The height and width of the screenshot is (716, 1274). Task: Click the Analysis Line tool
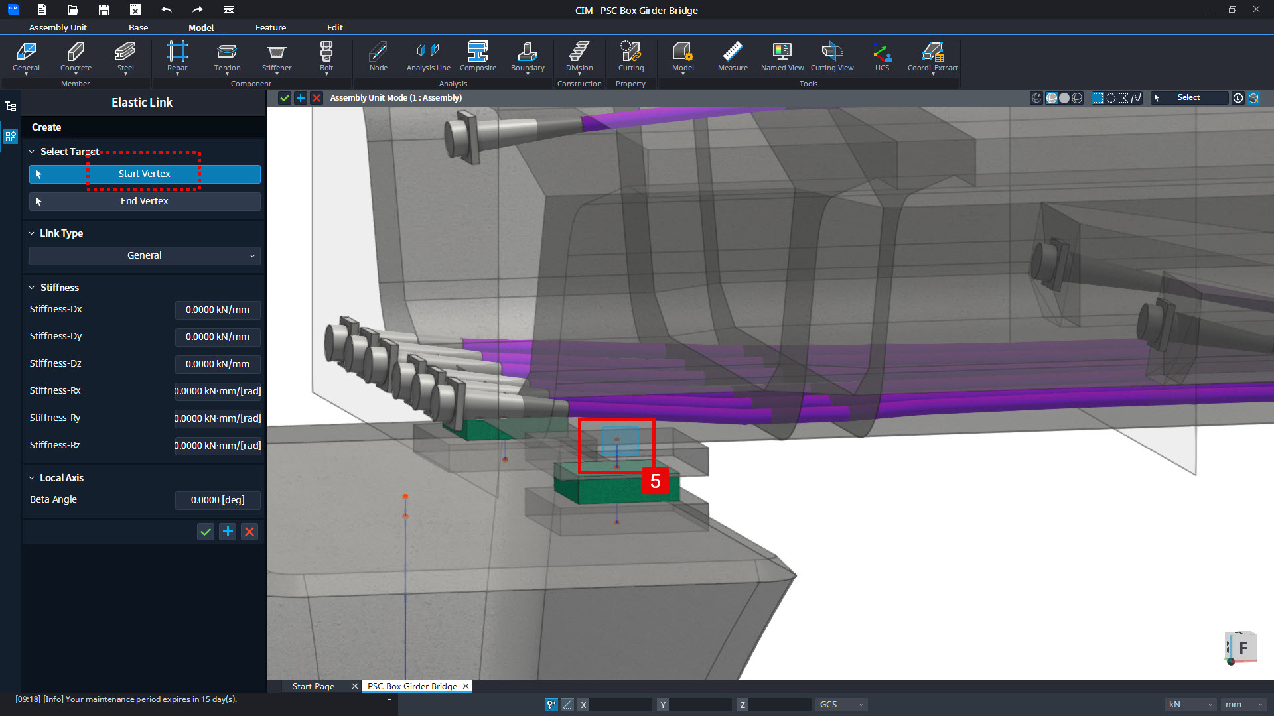(428, 57)
